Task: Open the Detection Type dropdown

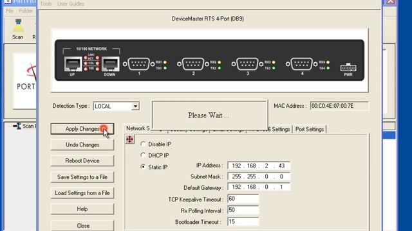Action: point(135,107)
